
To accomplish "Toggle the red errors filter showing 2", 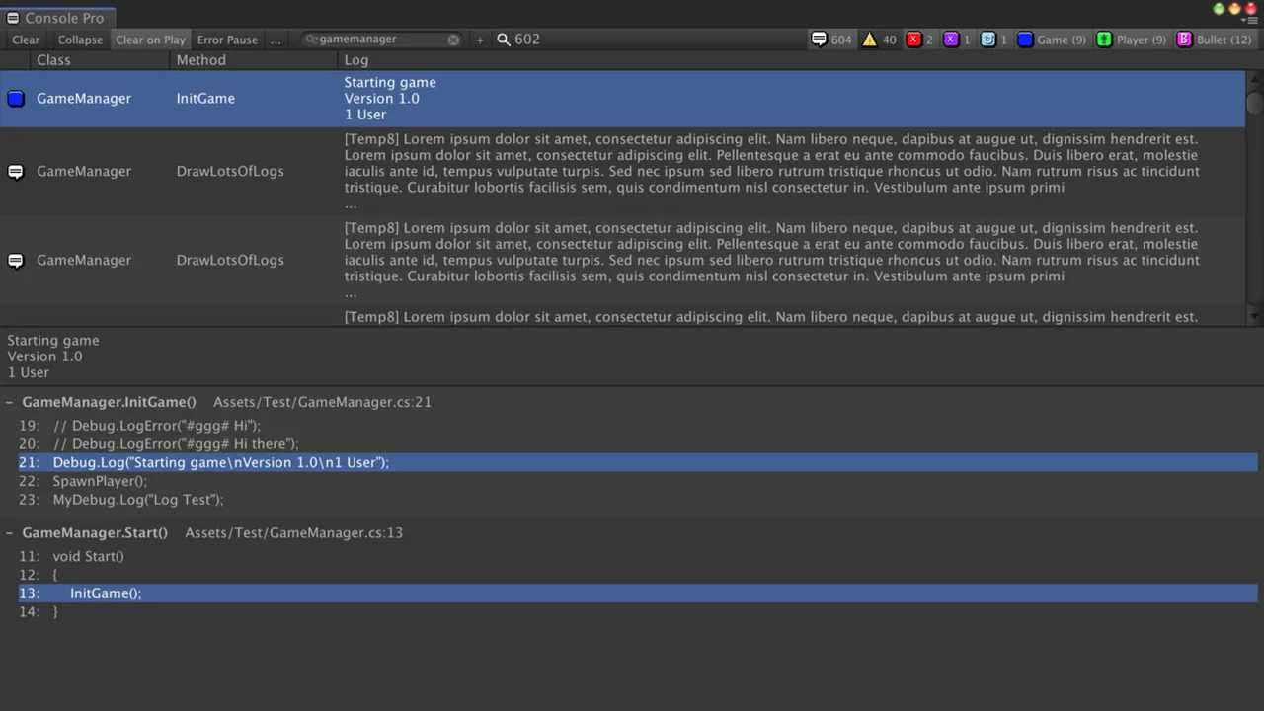I will click(919, 39).
